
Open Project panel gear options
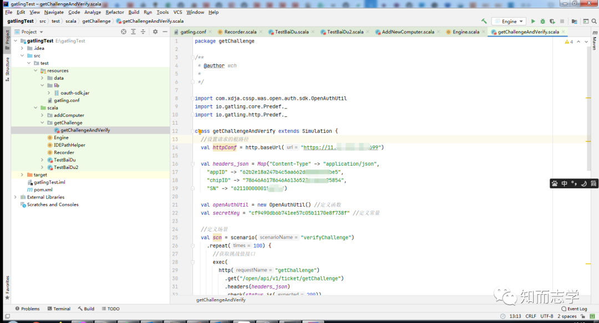(155, 32)
